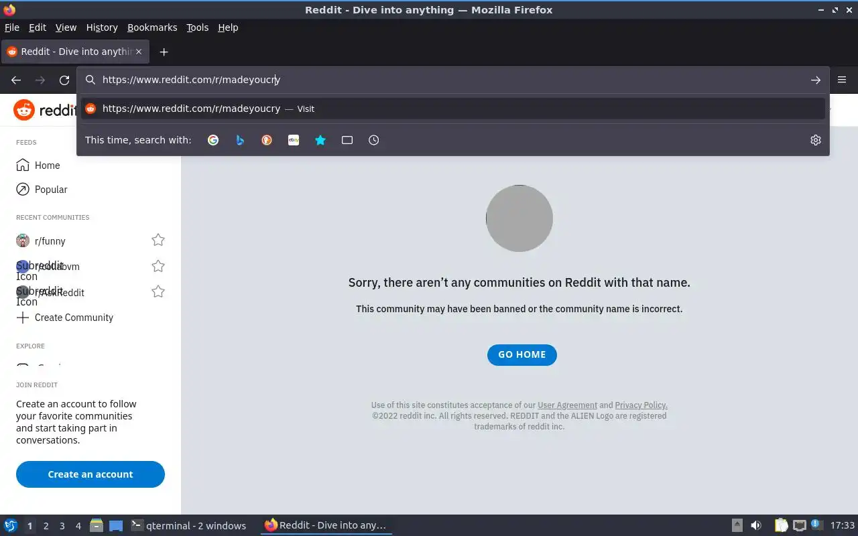Open a new tab with plus icon
The image size is (858, 536).
(x=164, y=52)
